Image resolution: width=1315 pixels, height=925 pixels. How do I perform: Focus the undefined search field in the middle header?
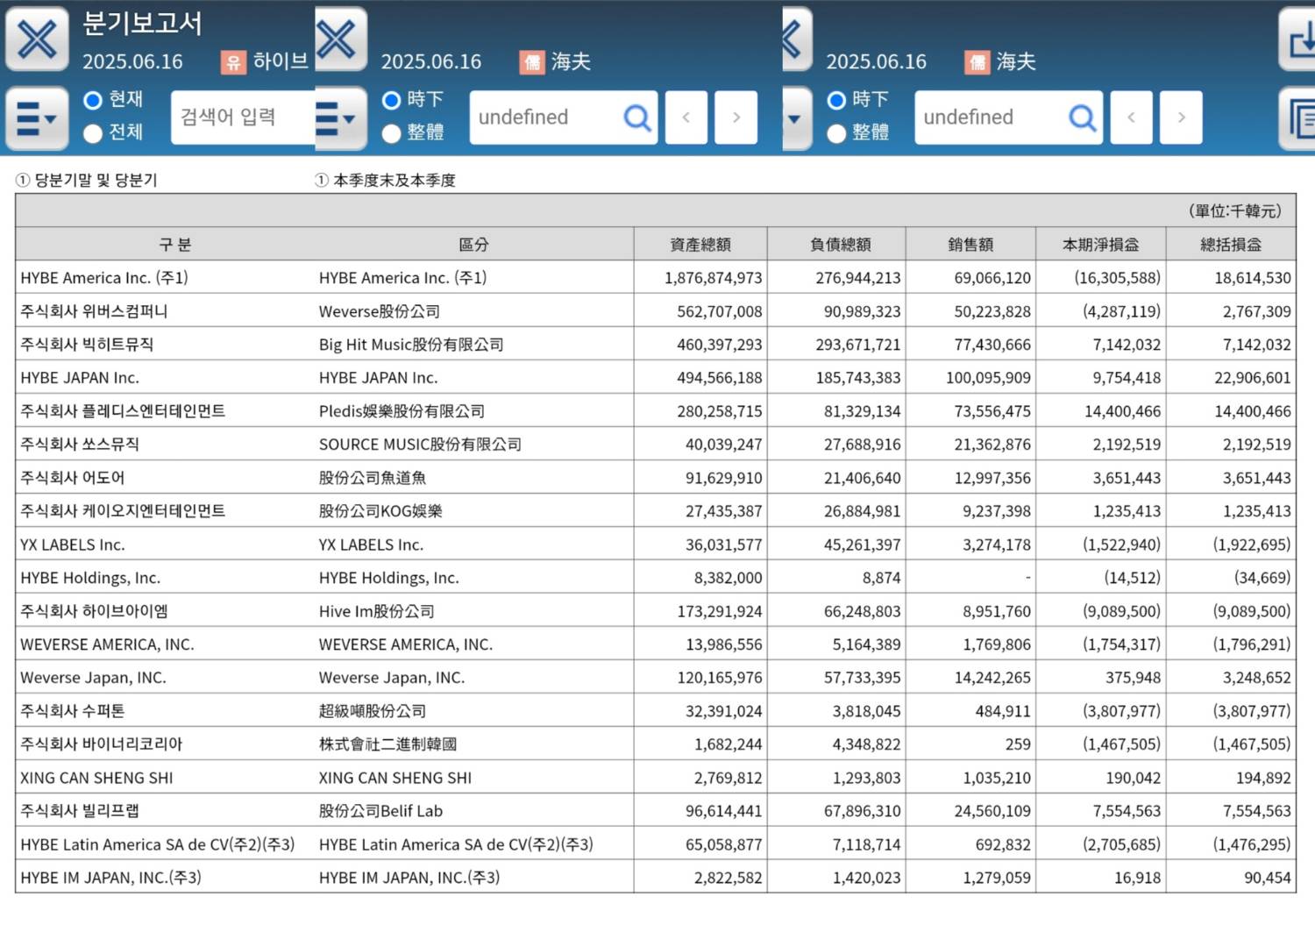click(564, 117)
